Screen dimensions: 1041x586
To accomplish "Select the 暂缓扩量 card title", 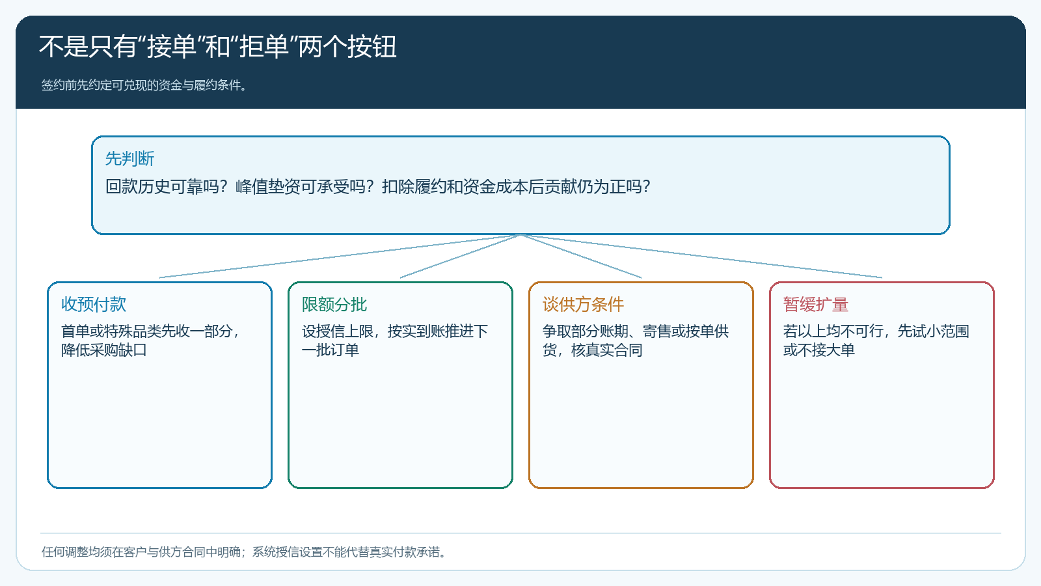I will point(816,304).
